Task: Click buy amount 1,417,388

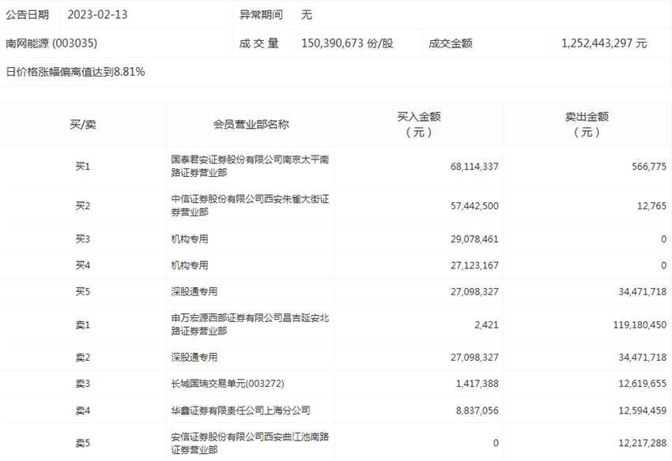Action: click(x=477, y=384)
